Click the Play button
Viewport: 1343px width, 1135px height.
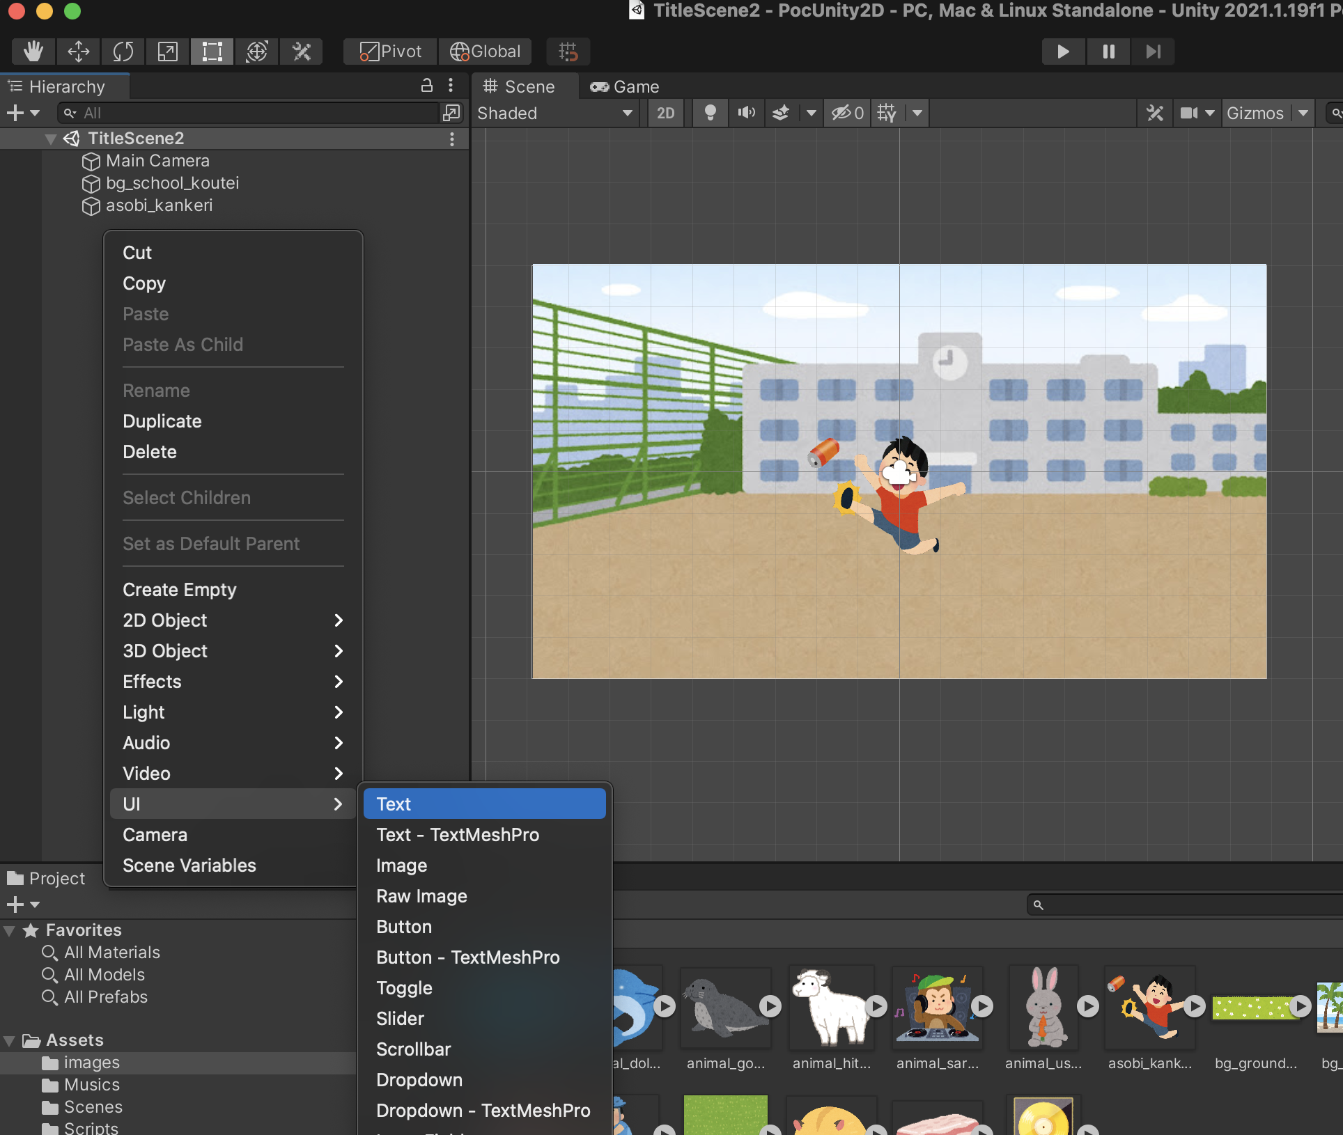(x=1063, y=52)
